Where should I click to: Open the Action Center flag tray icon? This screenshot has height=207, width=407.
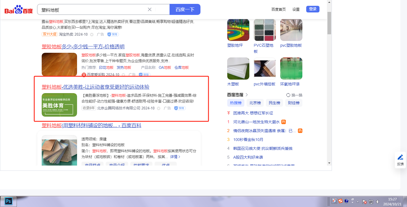(364, 202)
